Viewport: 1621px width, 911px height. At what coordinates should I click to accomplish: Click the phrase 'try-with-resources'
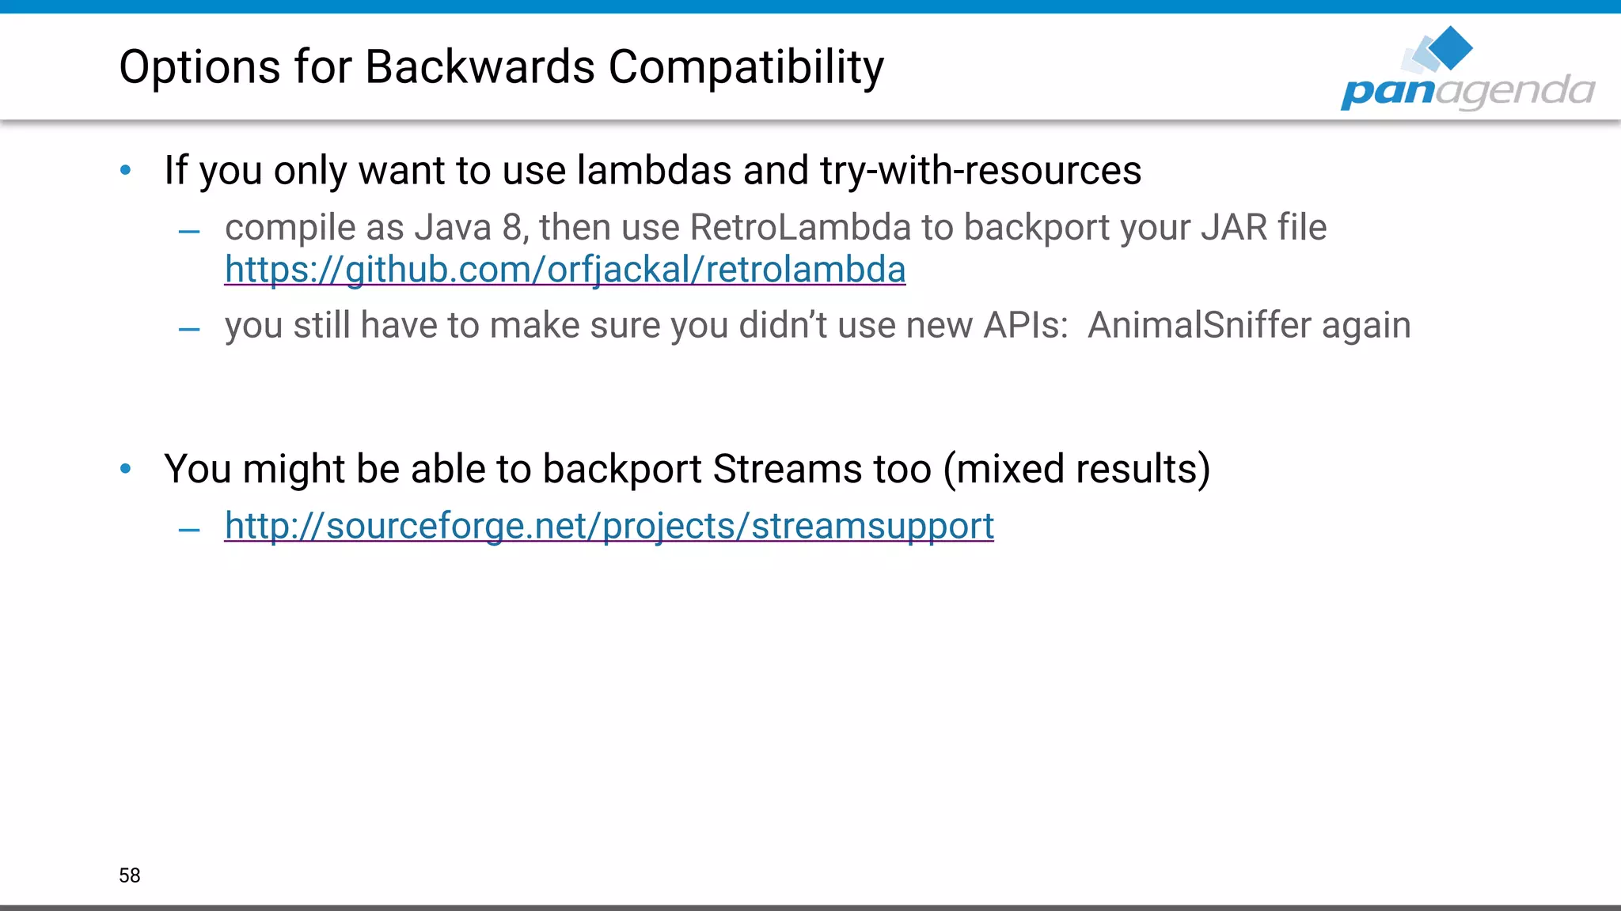pos(981,171)
